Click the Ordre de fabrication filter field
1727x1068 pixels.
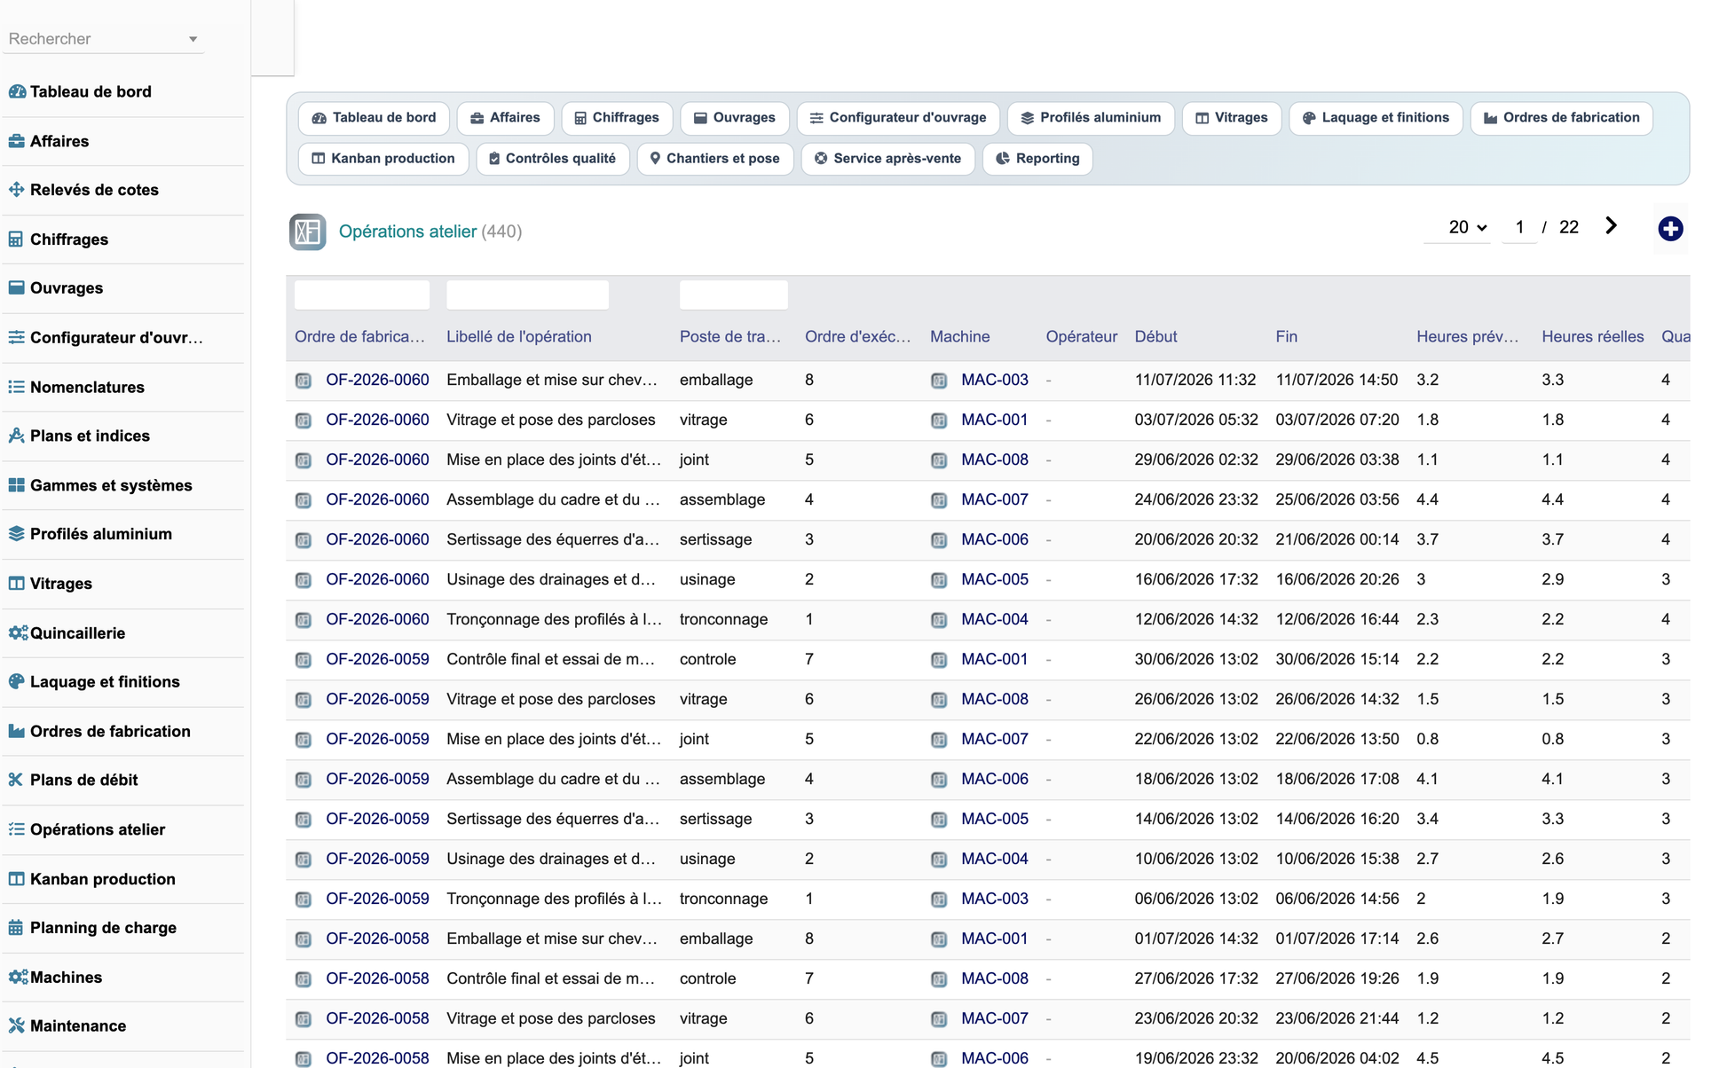coord(362,294)
